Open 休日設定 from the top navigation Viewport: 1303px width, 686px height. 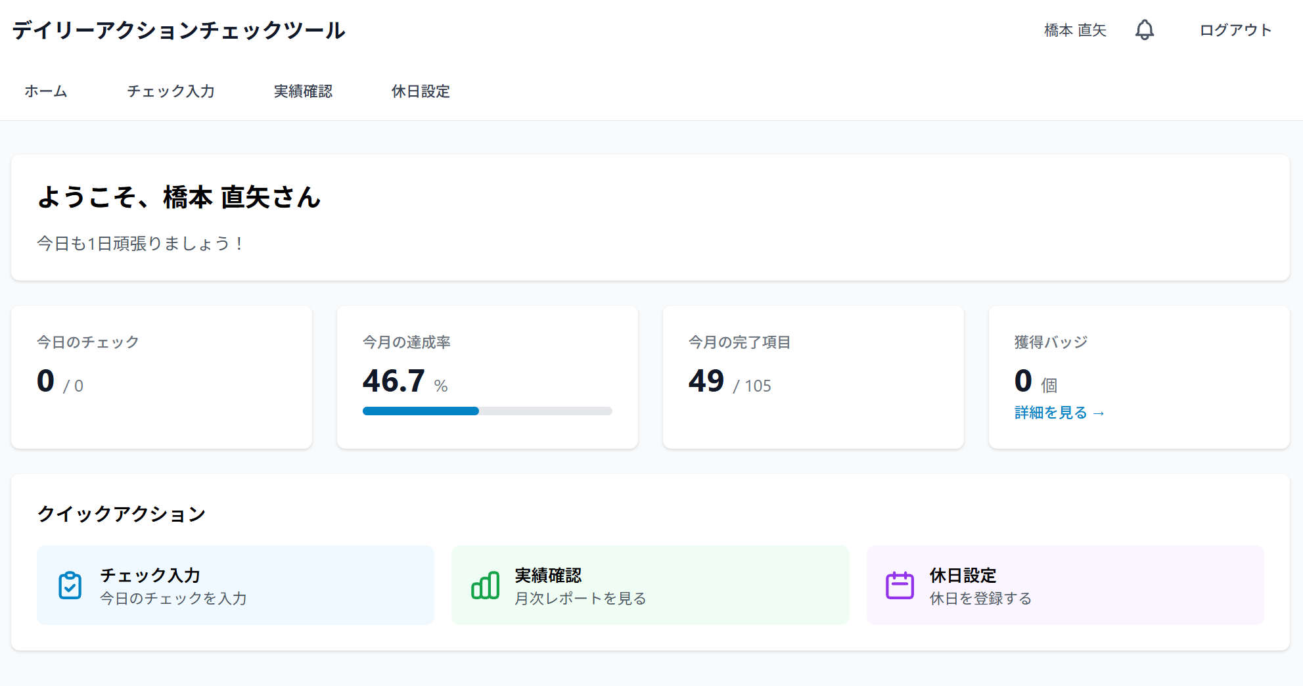pyautogui.click(x=421, y=91)
